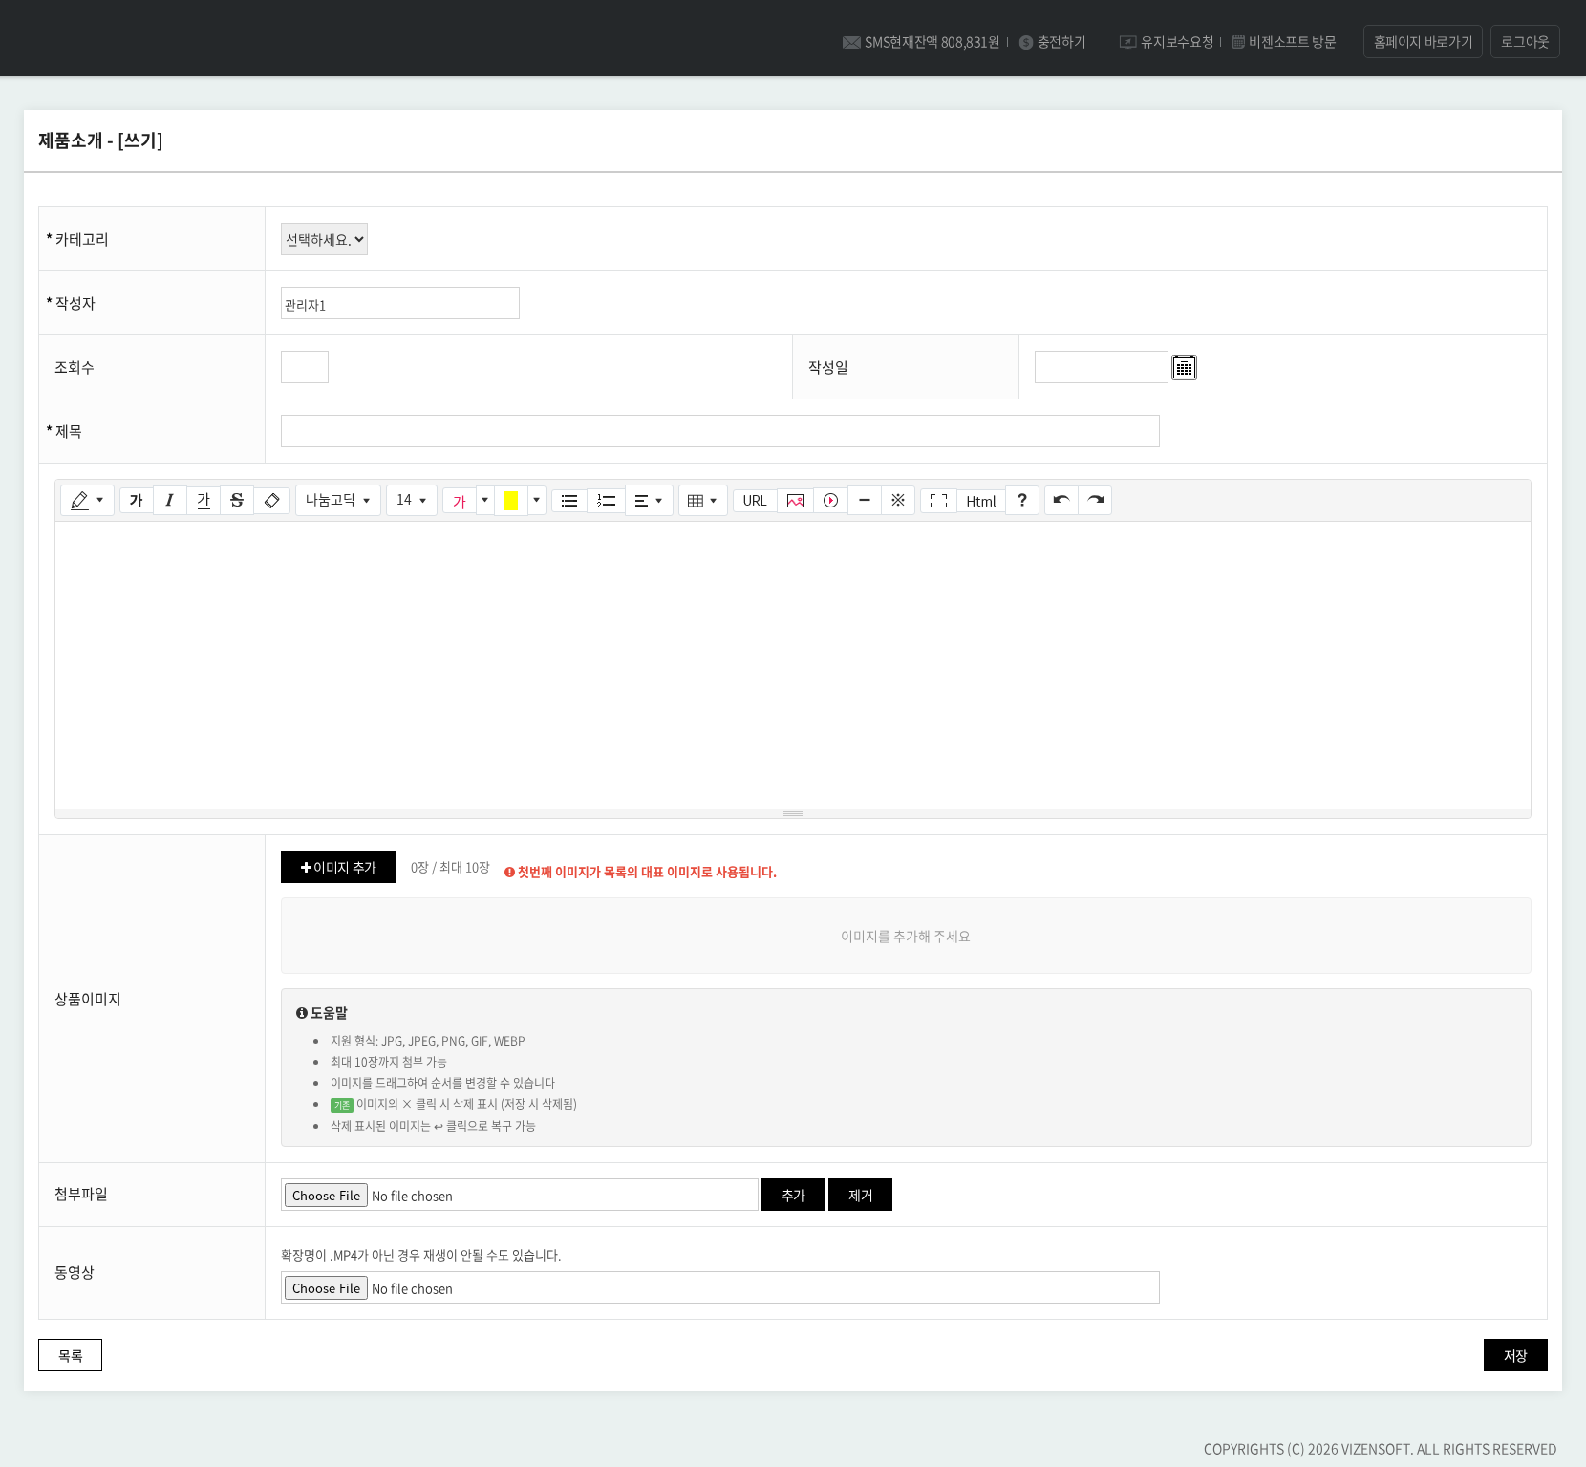
Task: Toggle bold formatting 가
Action: pos(136,501)
